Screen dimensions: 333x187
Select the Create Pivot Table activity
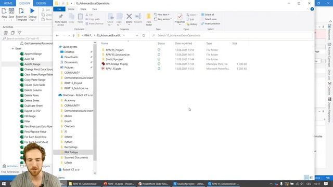click(35, 85)
